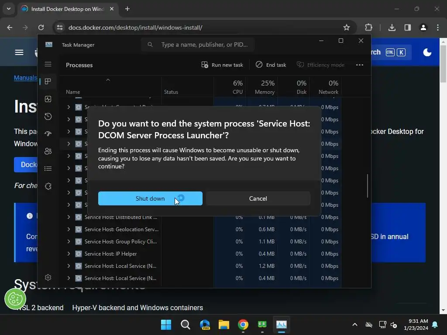Show hidden system tray icons
447x335 pixels.
[x=355, y=325]
